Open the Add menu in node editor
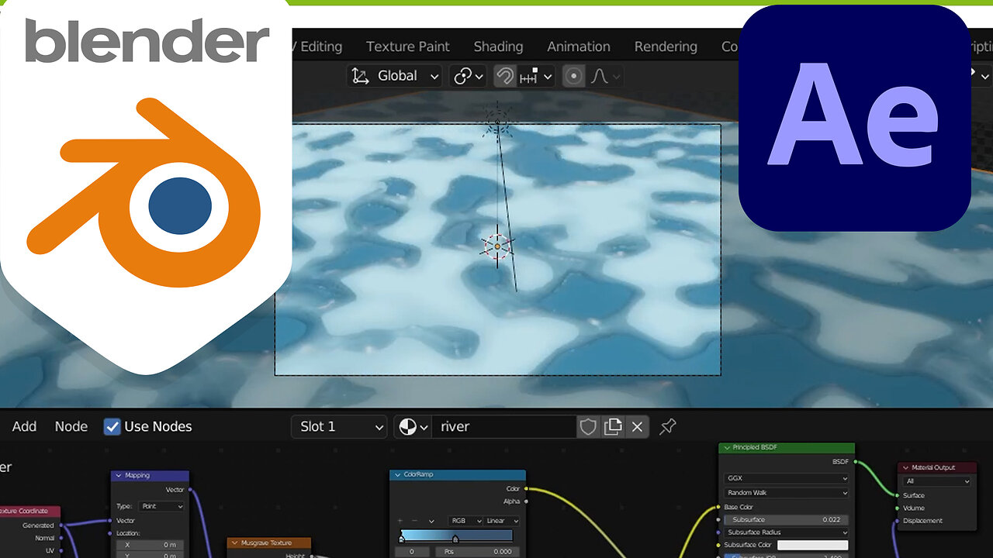 click(x=24, y=426)
